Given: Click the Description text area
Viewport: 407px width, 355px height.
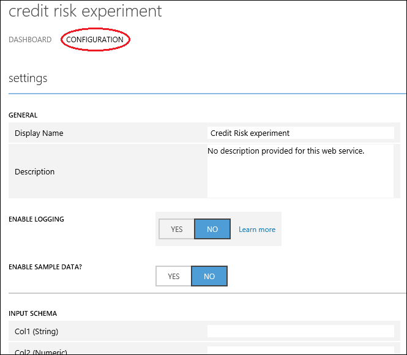Looking at the screenshot, I should click(x=301, y=171).
